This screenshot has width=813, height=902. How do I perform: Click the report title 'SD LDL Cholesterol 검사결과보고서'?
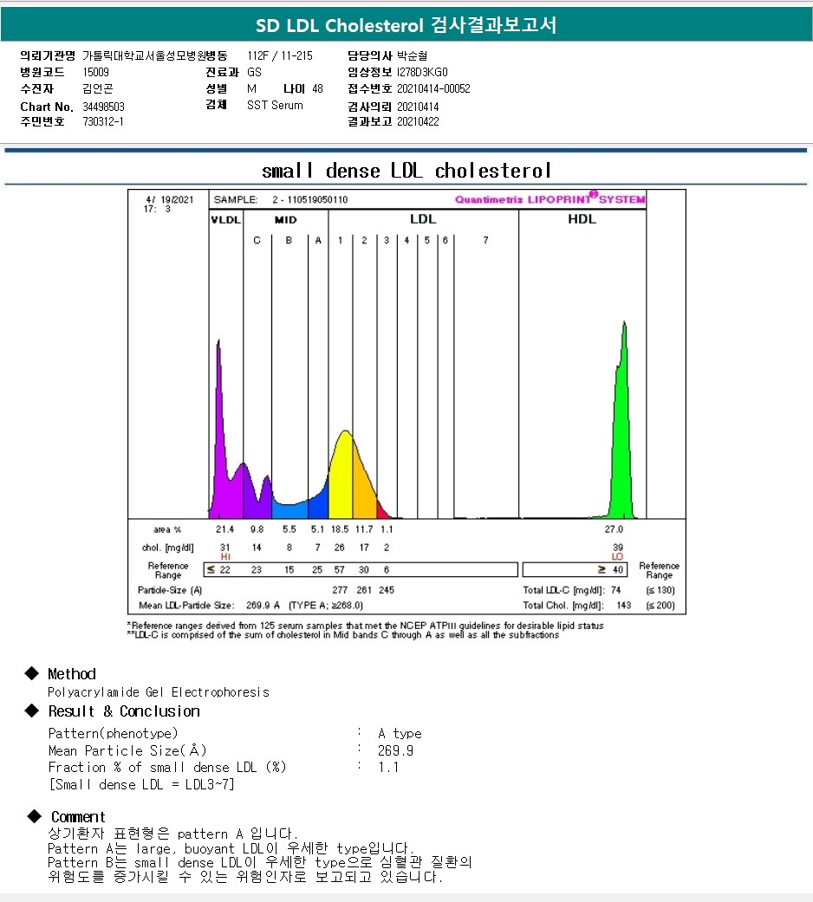pyautogui.click(x=406, y=25)
